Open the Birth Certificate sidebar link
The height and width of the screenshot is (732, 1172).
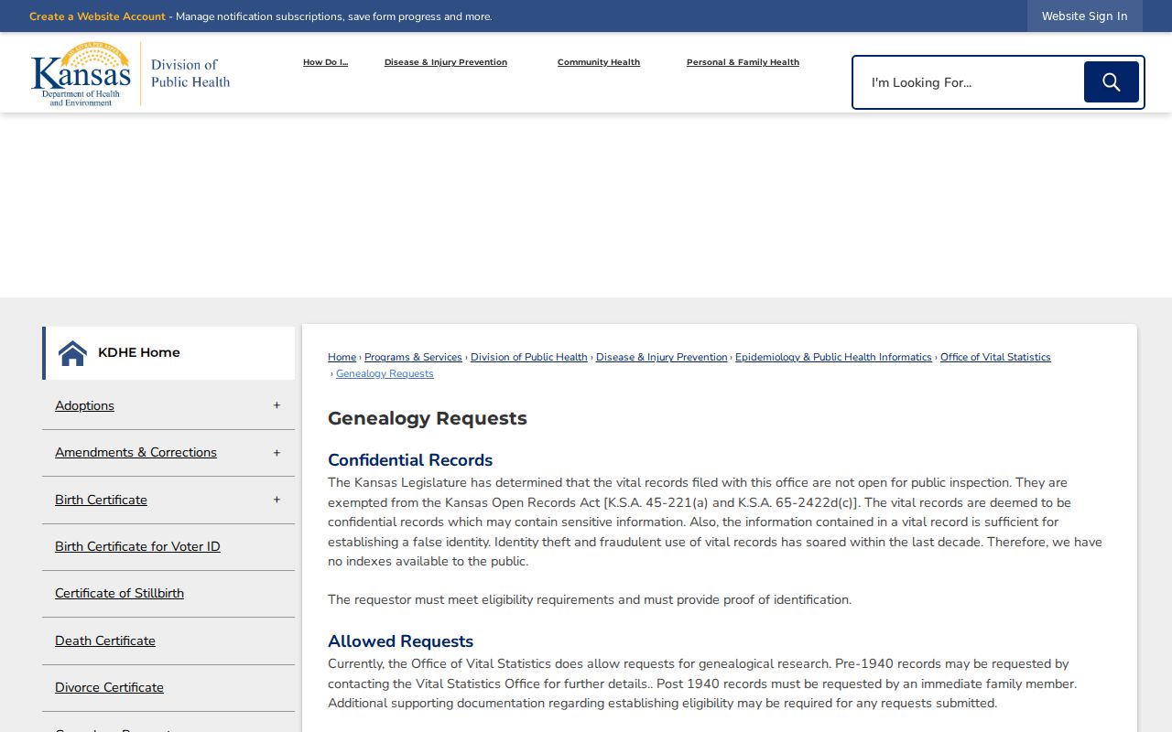click(101, 500)
